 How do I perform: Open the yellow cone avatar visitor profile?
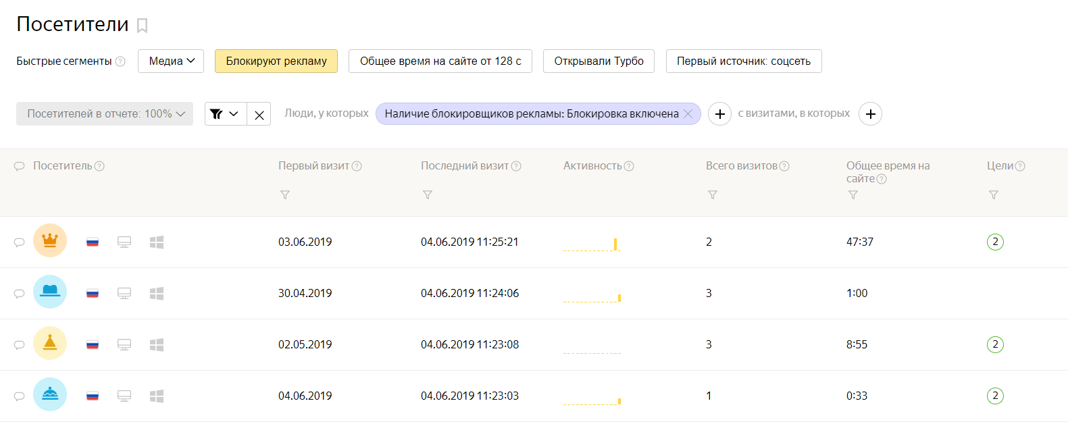click(x=50, y=343)
